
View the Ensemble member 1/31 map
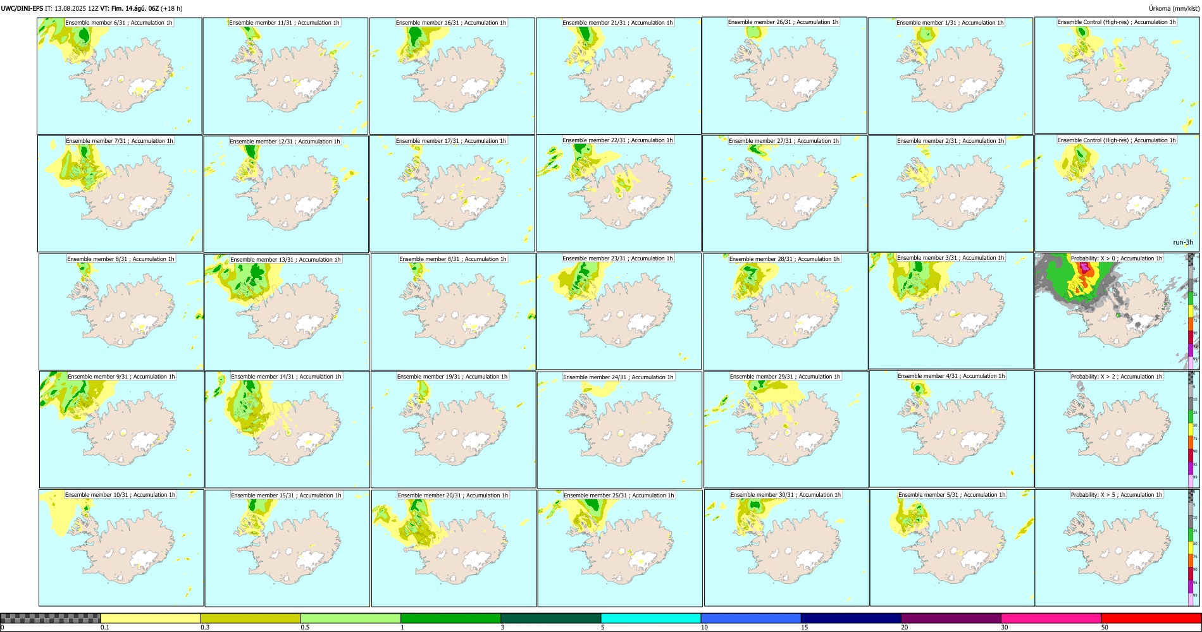click(x=950, y=76)
